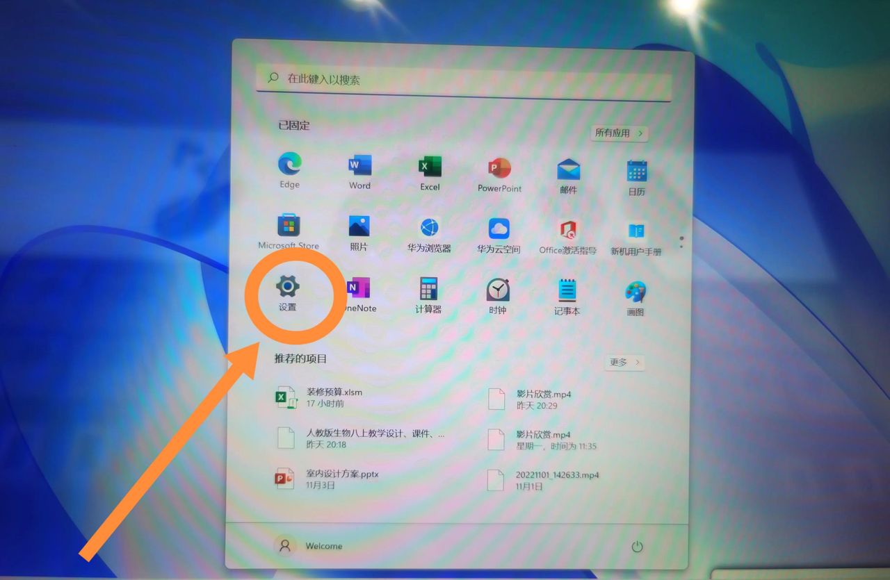Screen dimensions: 890x580
Task: Open 设置 settings app
Action: coord(287,292)
